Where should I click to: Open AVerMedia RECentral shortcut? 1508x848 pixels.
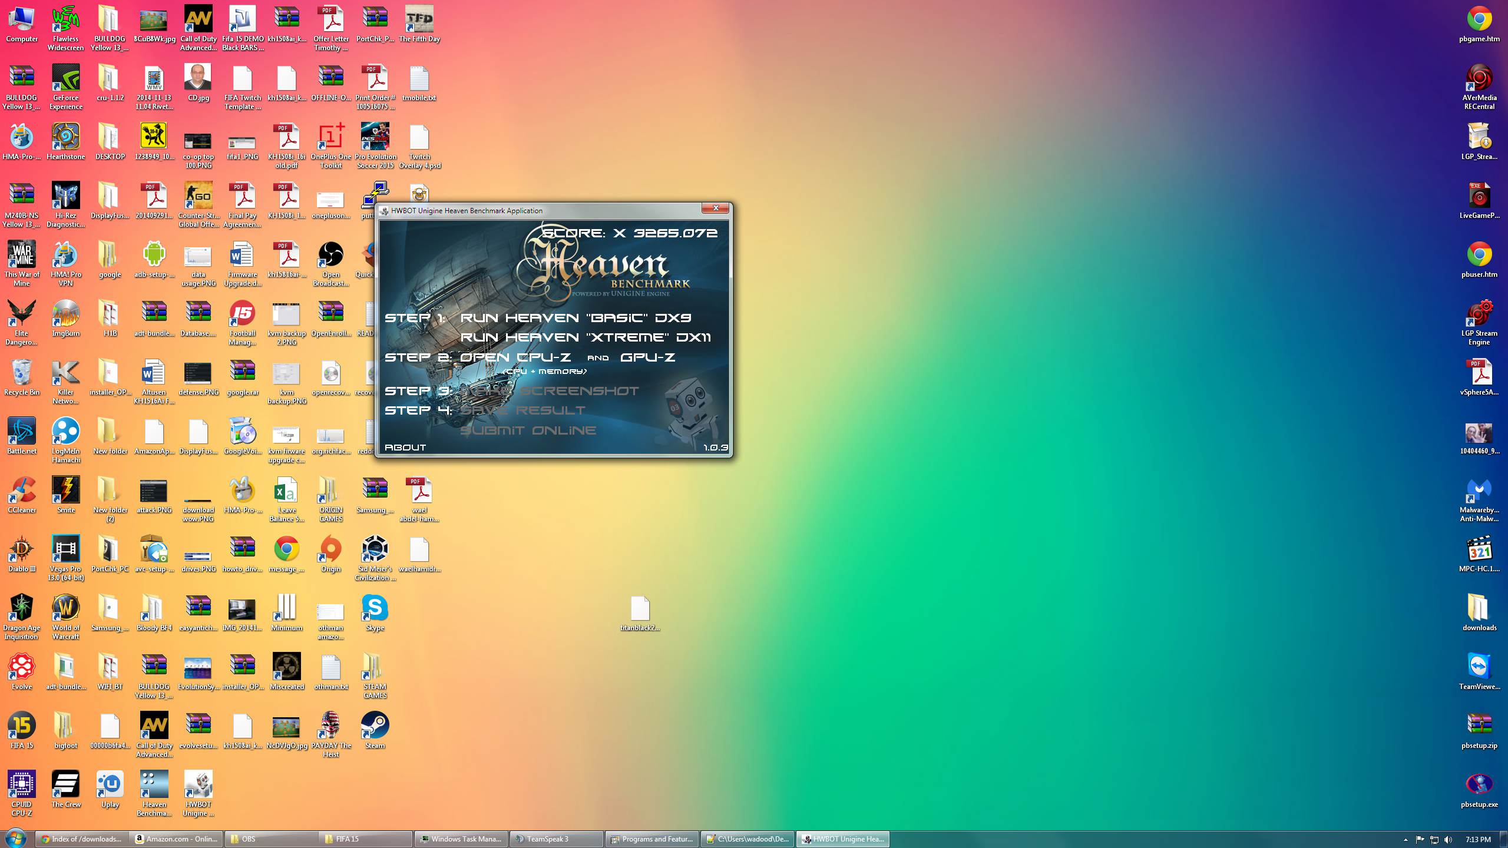click(1479, 87)
